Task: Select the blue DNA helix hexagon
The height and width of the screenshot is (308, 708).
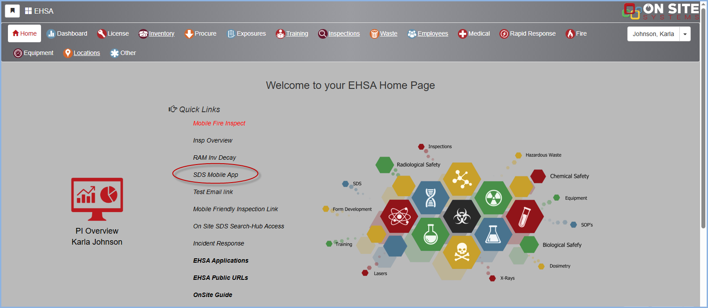Action: click(431, 198)
